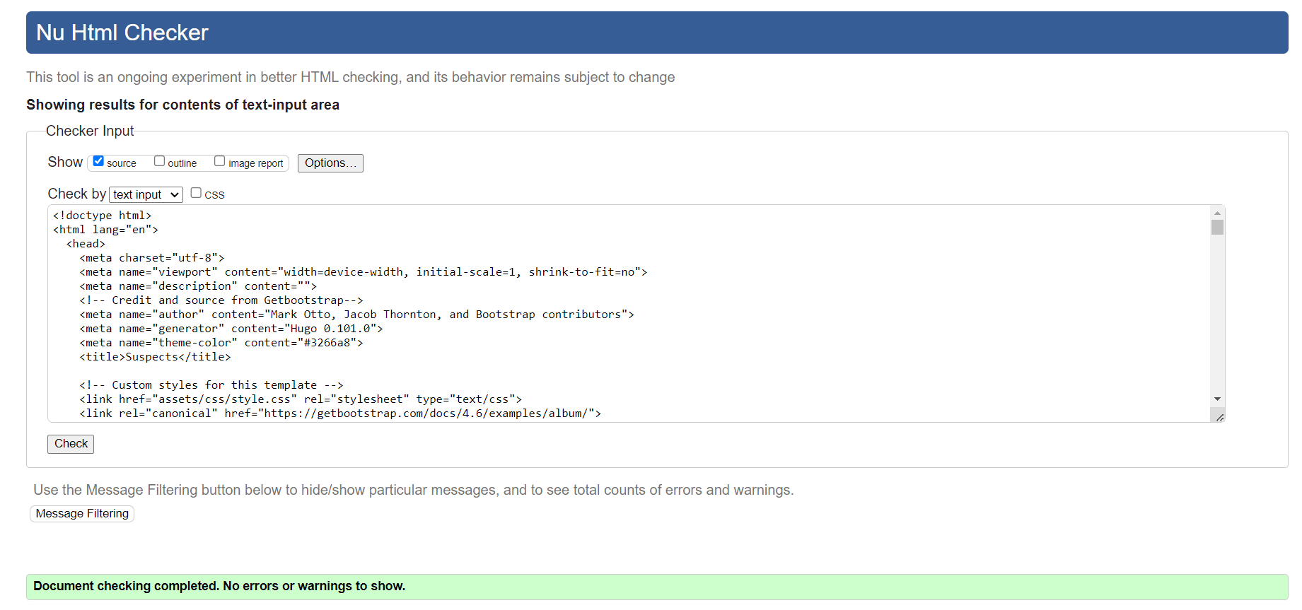This screenshot has width=1302, height=610.
Task: Click the Check button
Action: click(71, 444)
